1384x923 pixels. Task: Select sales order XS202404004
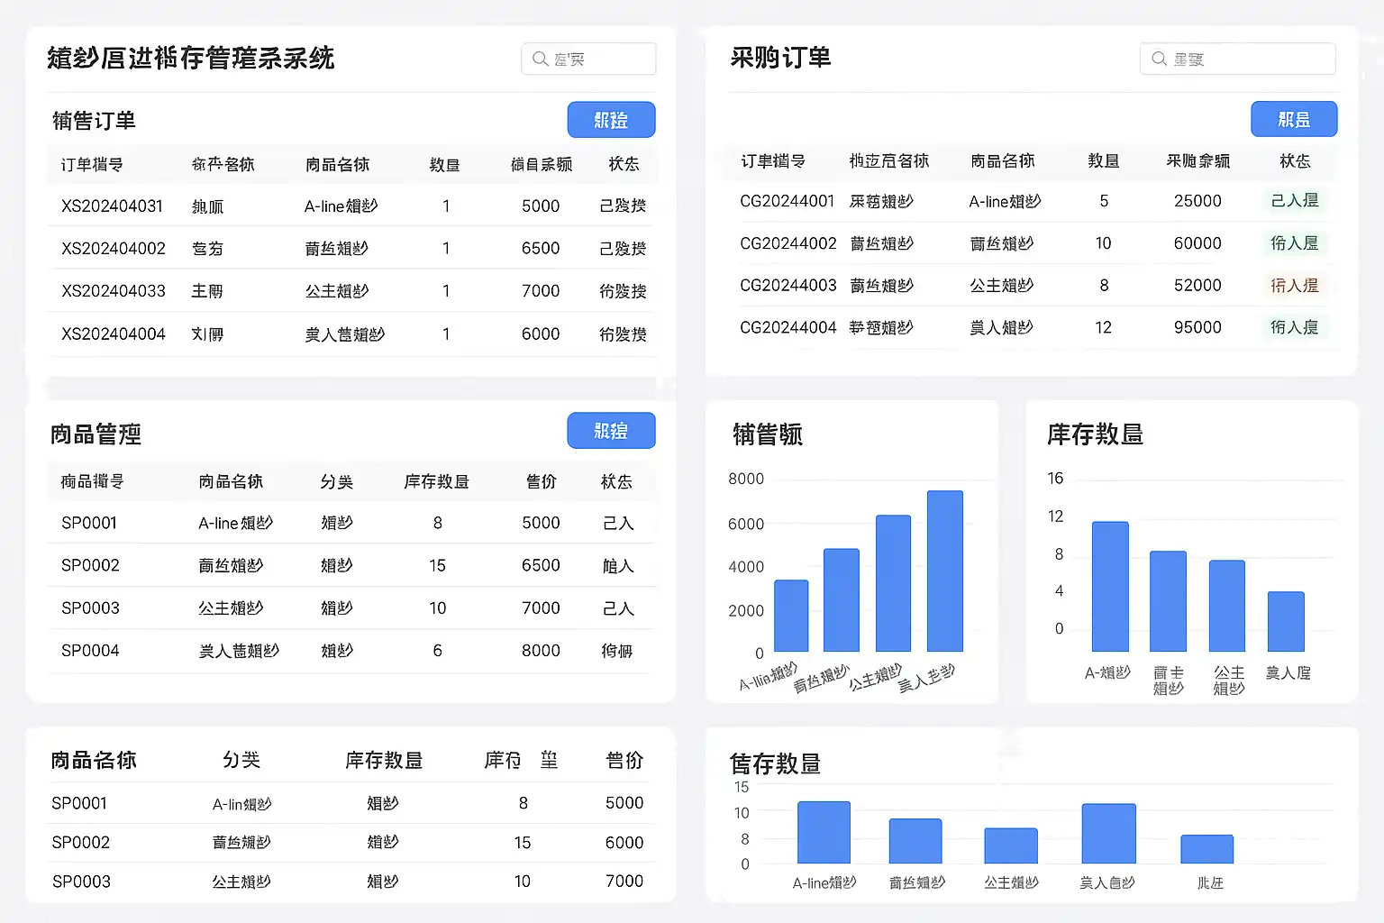(x=114, y=334)
